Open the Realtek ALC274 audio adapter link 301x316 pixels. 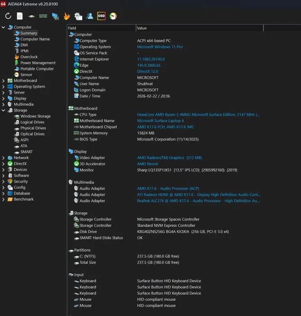[198, 201]
